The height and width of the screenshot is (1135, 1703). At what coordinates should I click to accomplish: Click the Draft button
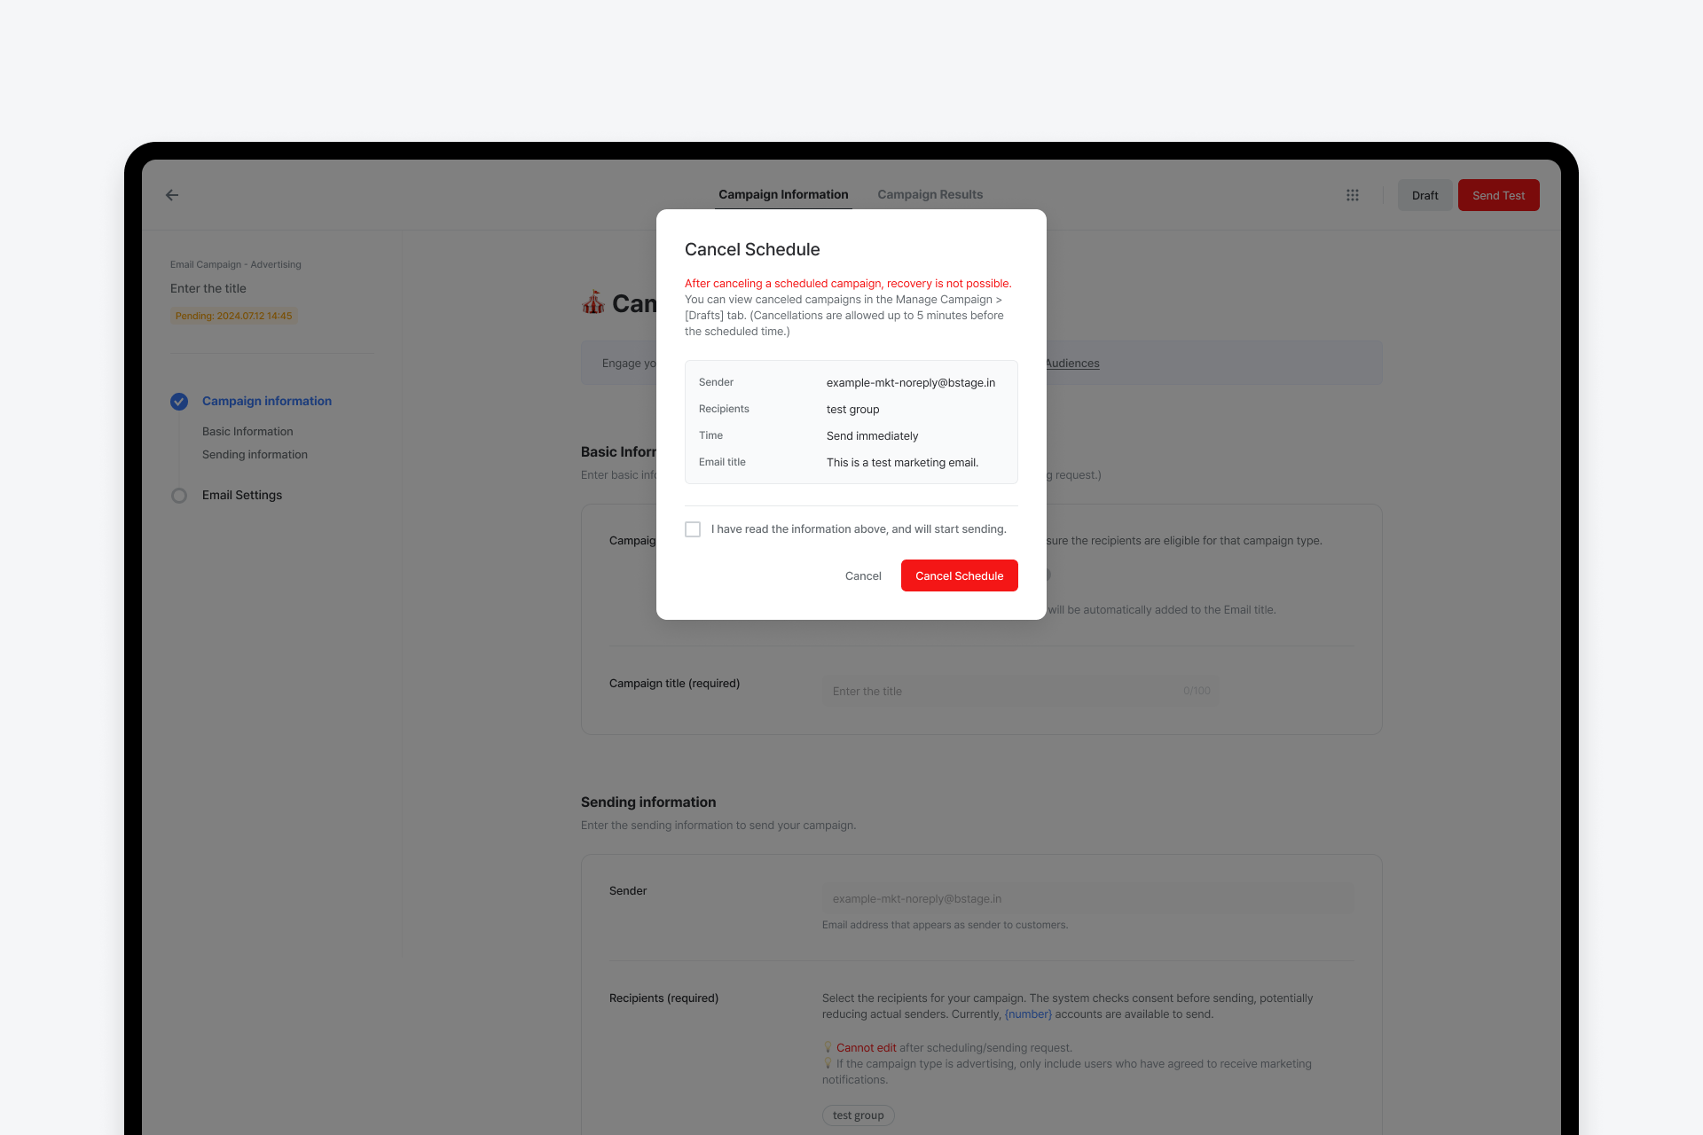click(1424, 195)
